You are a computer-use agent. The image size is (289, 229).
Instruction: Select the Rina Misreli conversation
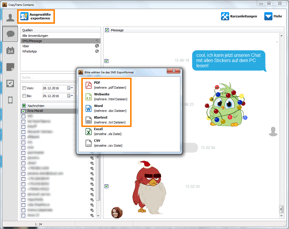tap(49, 111)
